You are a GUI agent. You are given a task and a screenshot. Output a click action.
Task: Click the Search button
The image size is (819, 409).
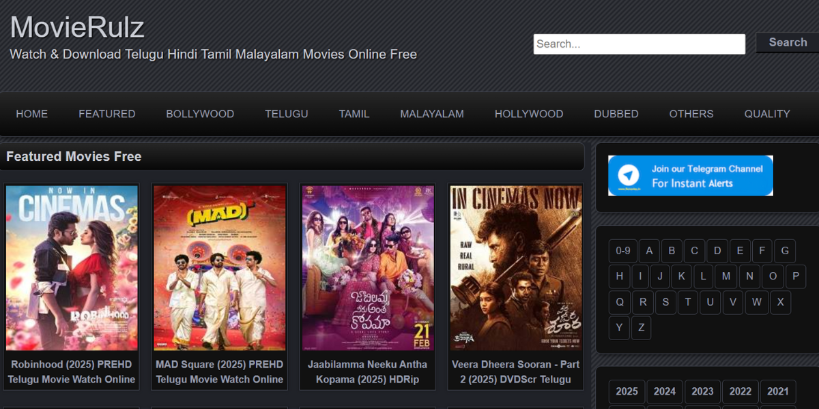point(788,42)
